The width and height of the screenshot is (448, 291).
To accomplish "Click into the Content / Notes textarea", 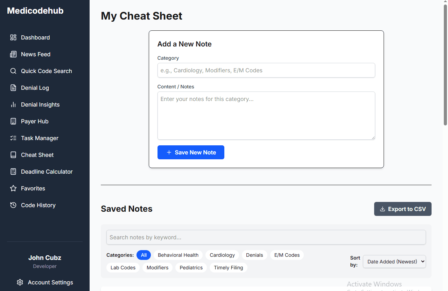I will pos(266,116).
